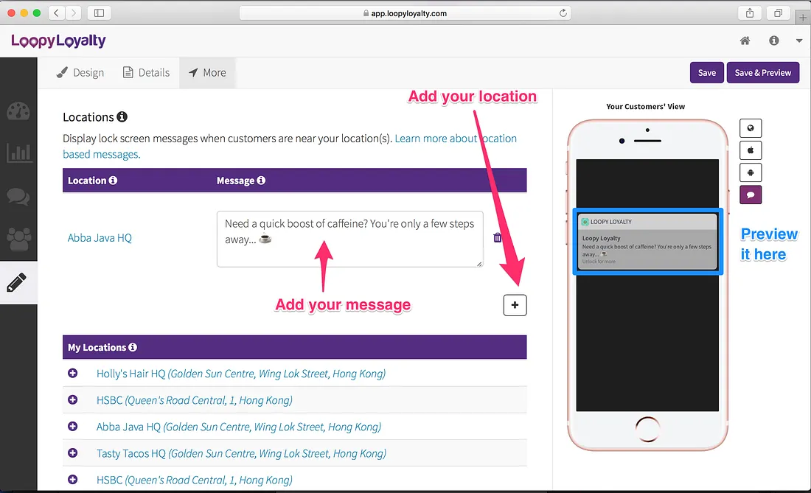Open the customers group sidebar icon

(18, 239)
